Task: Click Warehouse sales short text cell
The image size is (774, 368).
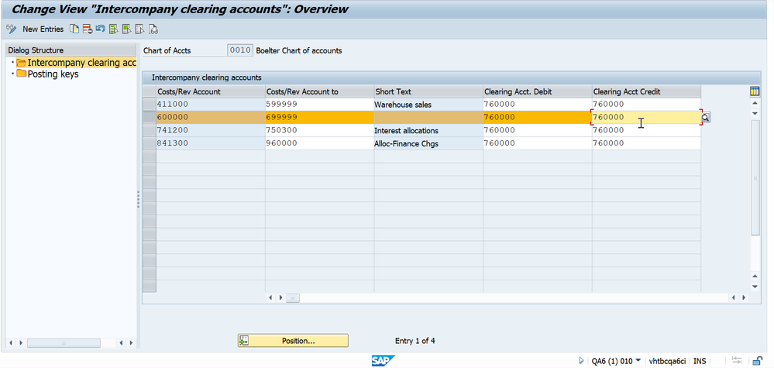Action: pos(428,104)
